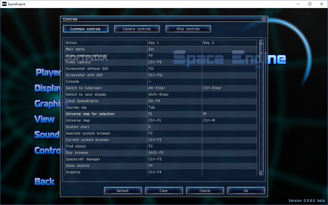Image resolution: width=328 pixels, height=205 pixels.
Task: Open Player menu item
Action: (48, 72)
